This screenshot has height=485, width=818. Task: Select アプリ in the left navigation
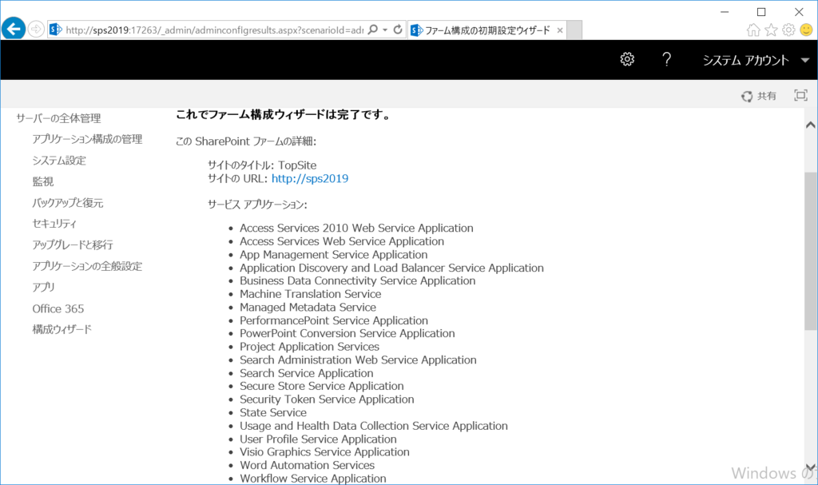tap(43, 287)
